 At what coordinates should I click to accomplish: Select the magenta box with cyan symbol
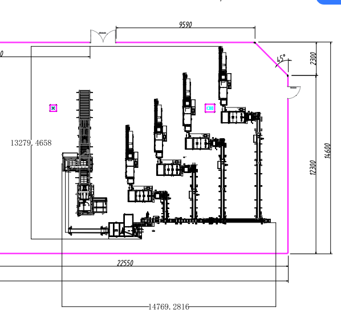[x=210, y=108]
